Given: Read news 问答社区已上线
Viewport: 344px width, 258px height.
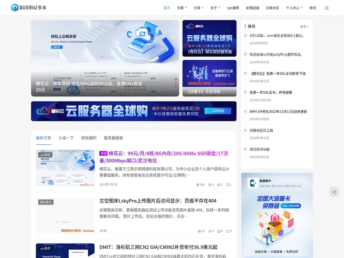Looking at the screenshot, I should point(261,130).
